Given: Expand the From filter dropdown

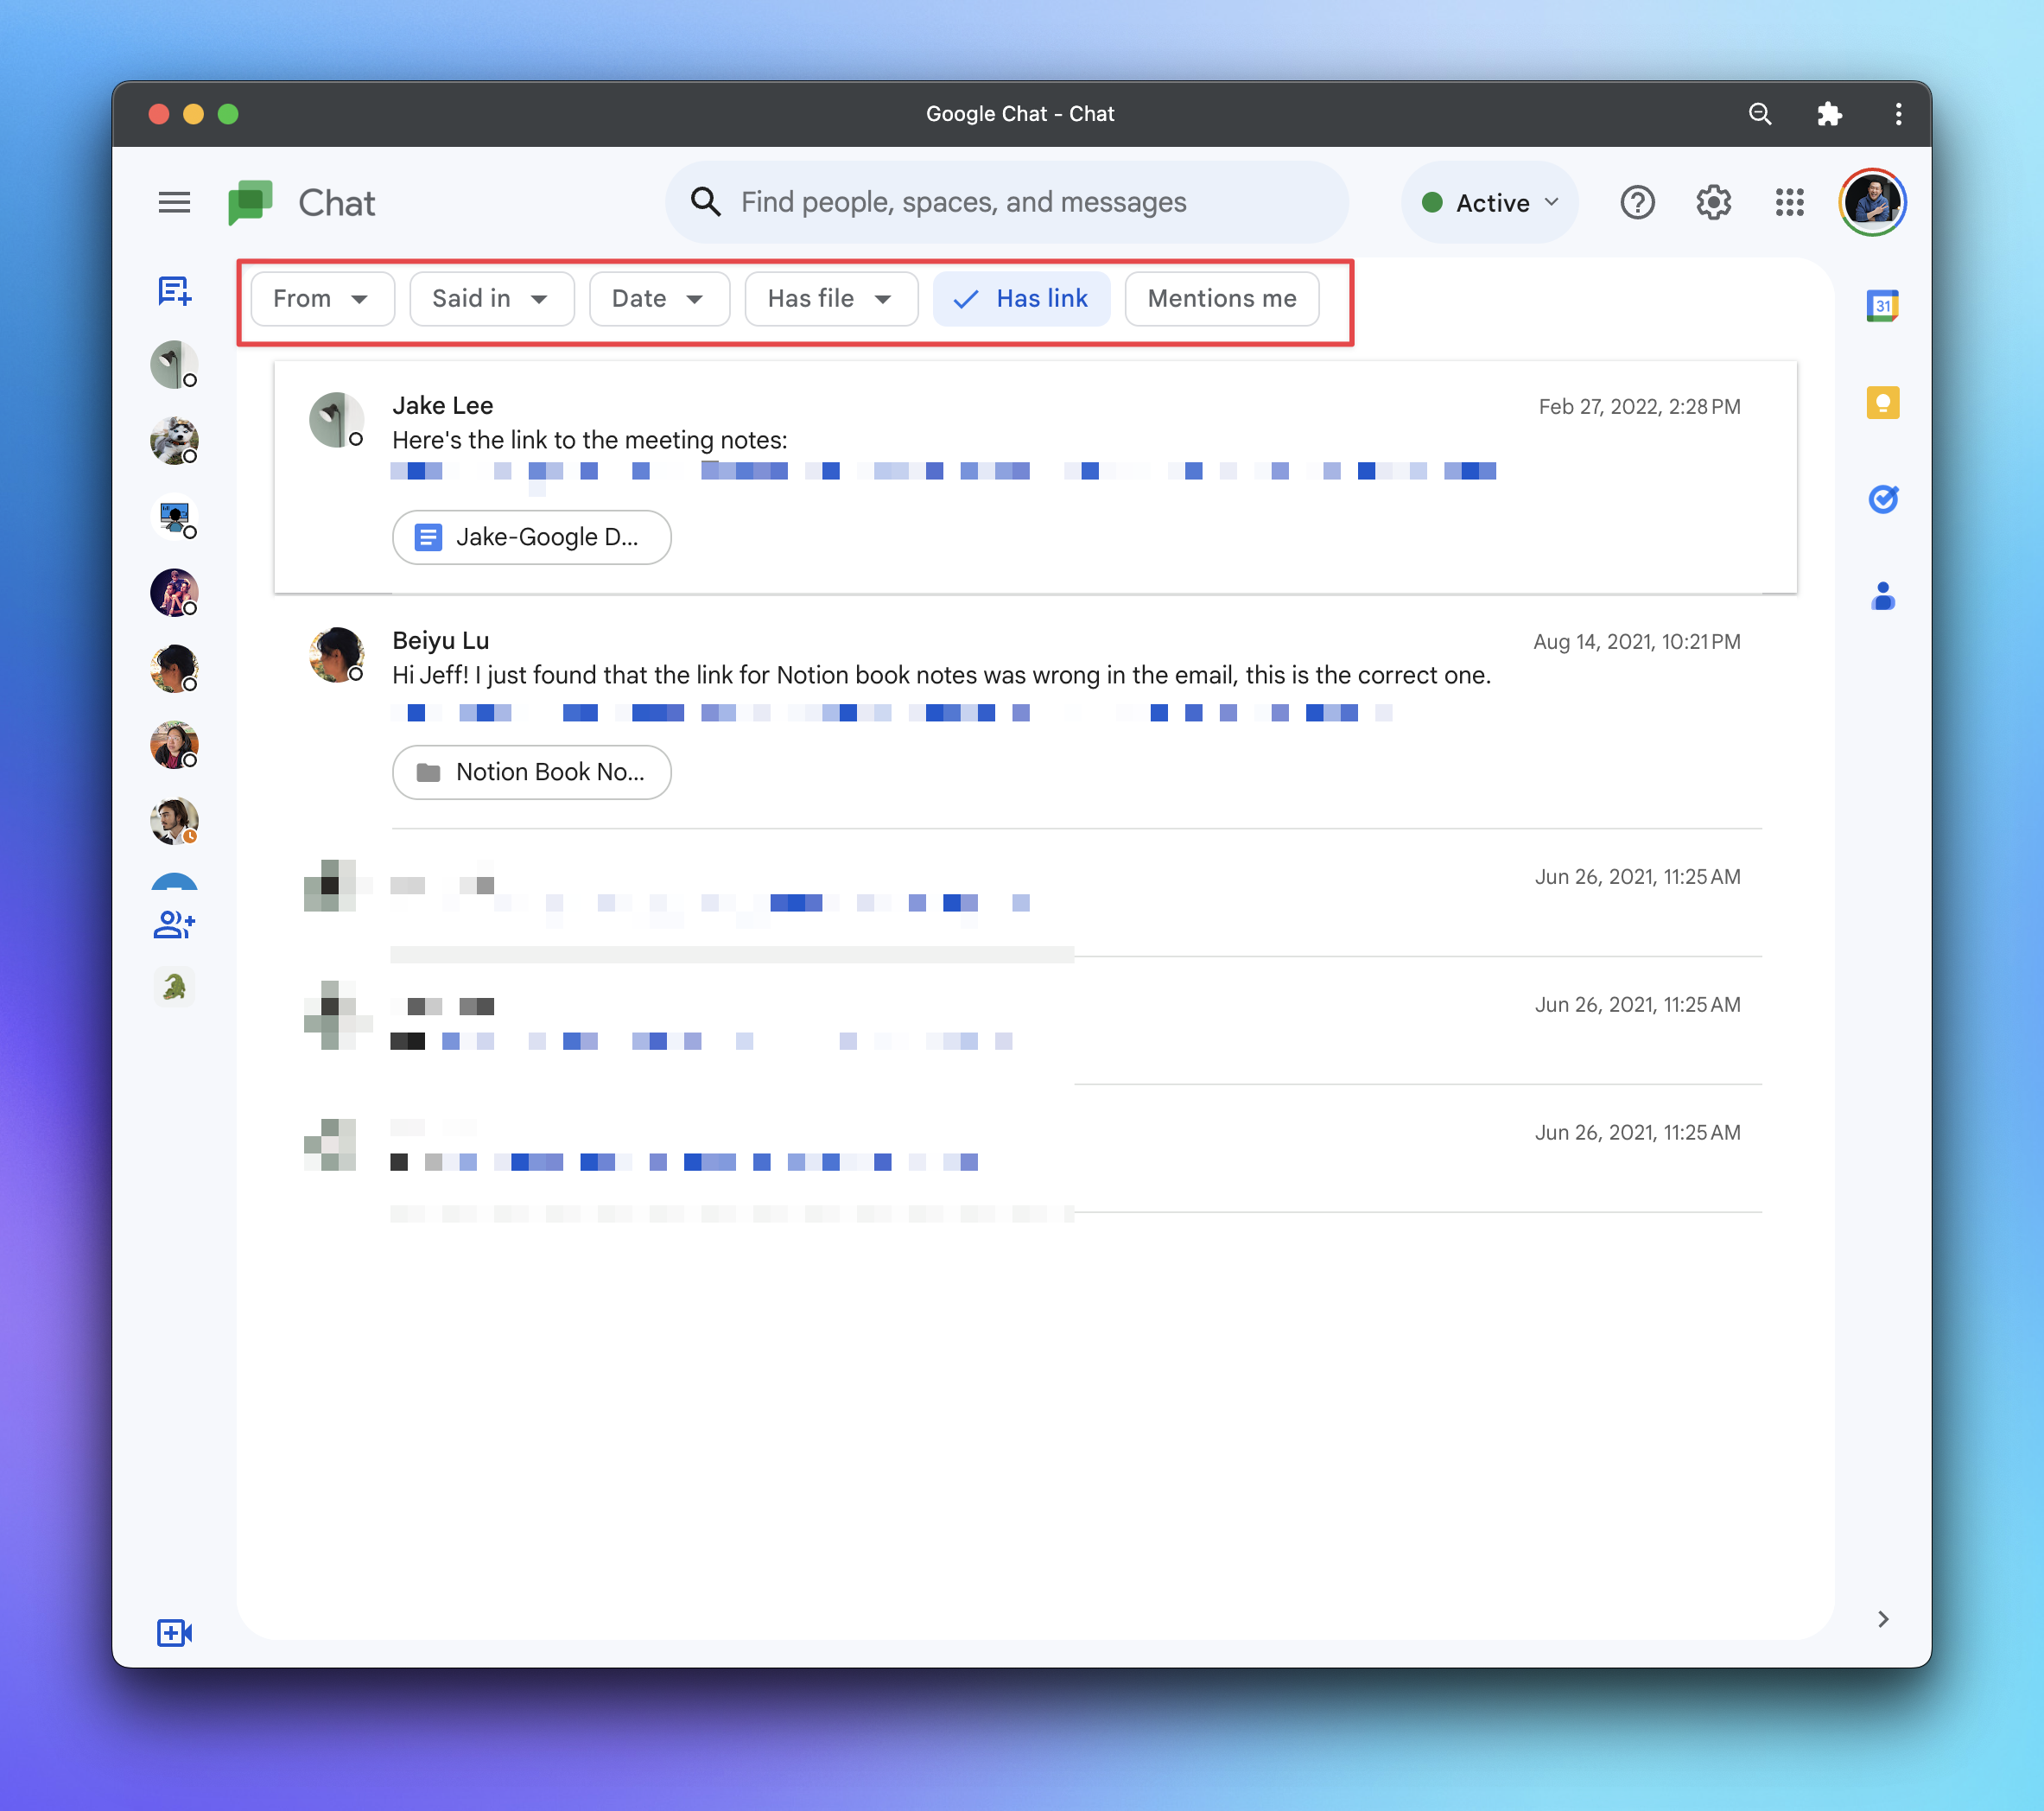Looking at the screenshot, I should [322, 298].
